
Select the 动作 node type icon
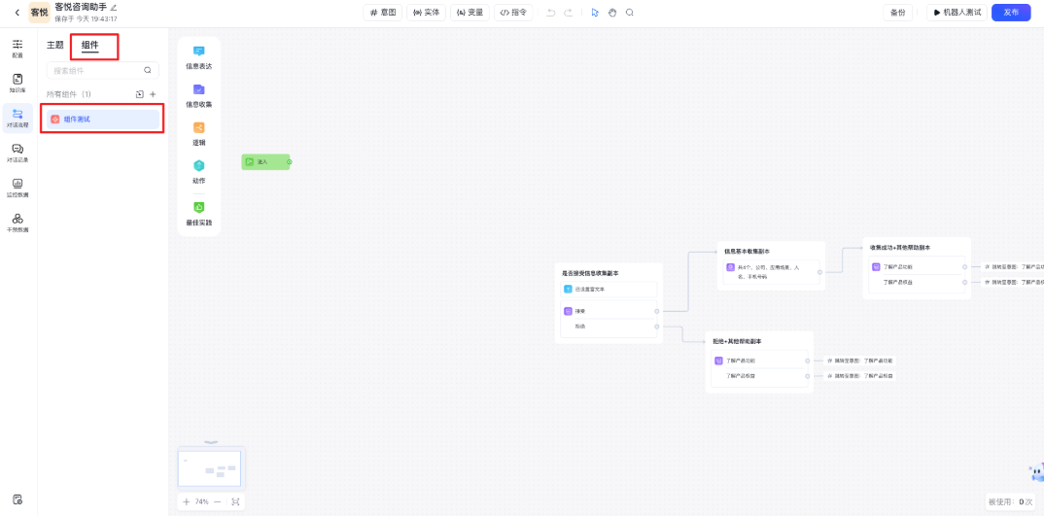click(198, 166)
